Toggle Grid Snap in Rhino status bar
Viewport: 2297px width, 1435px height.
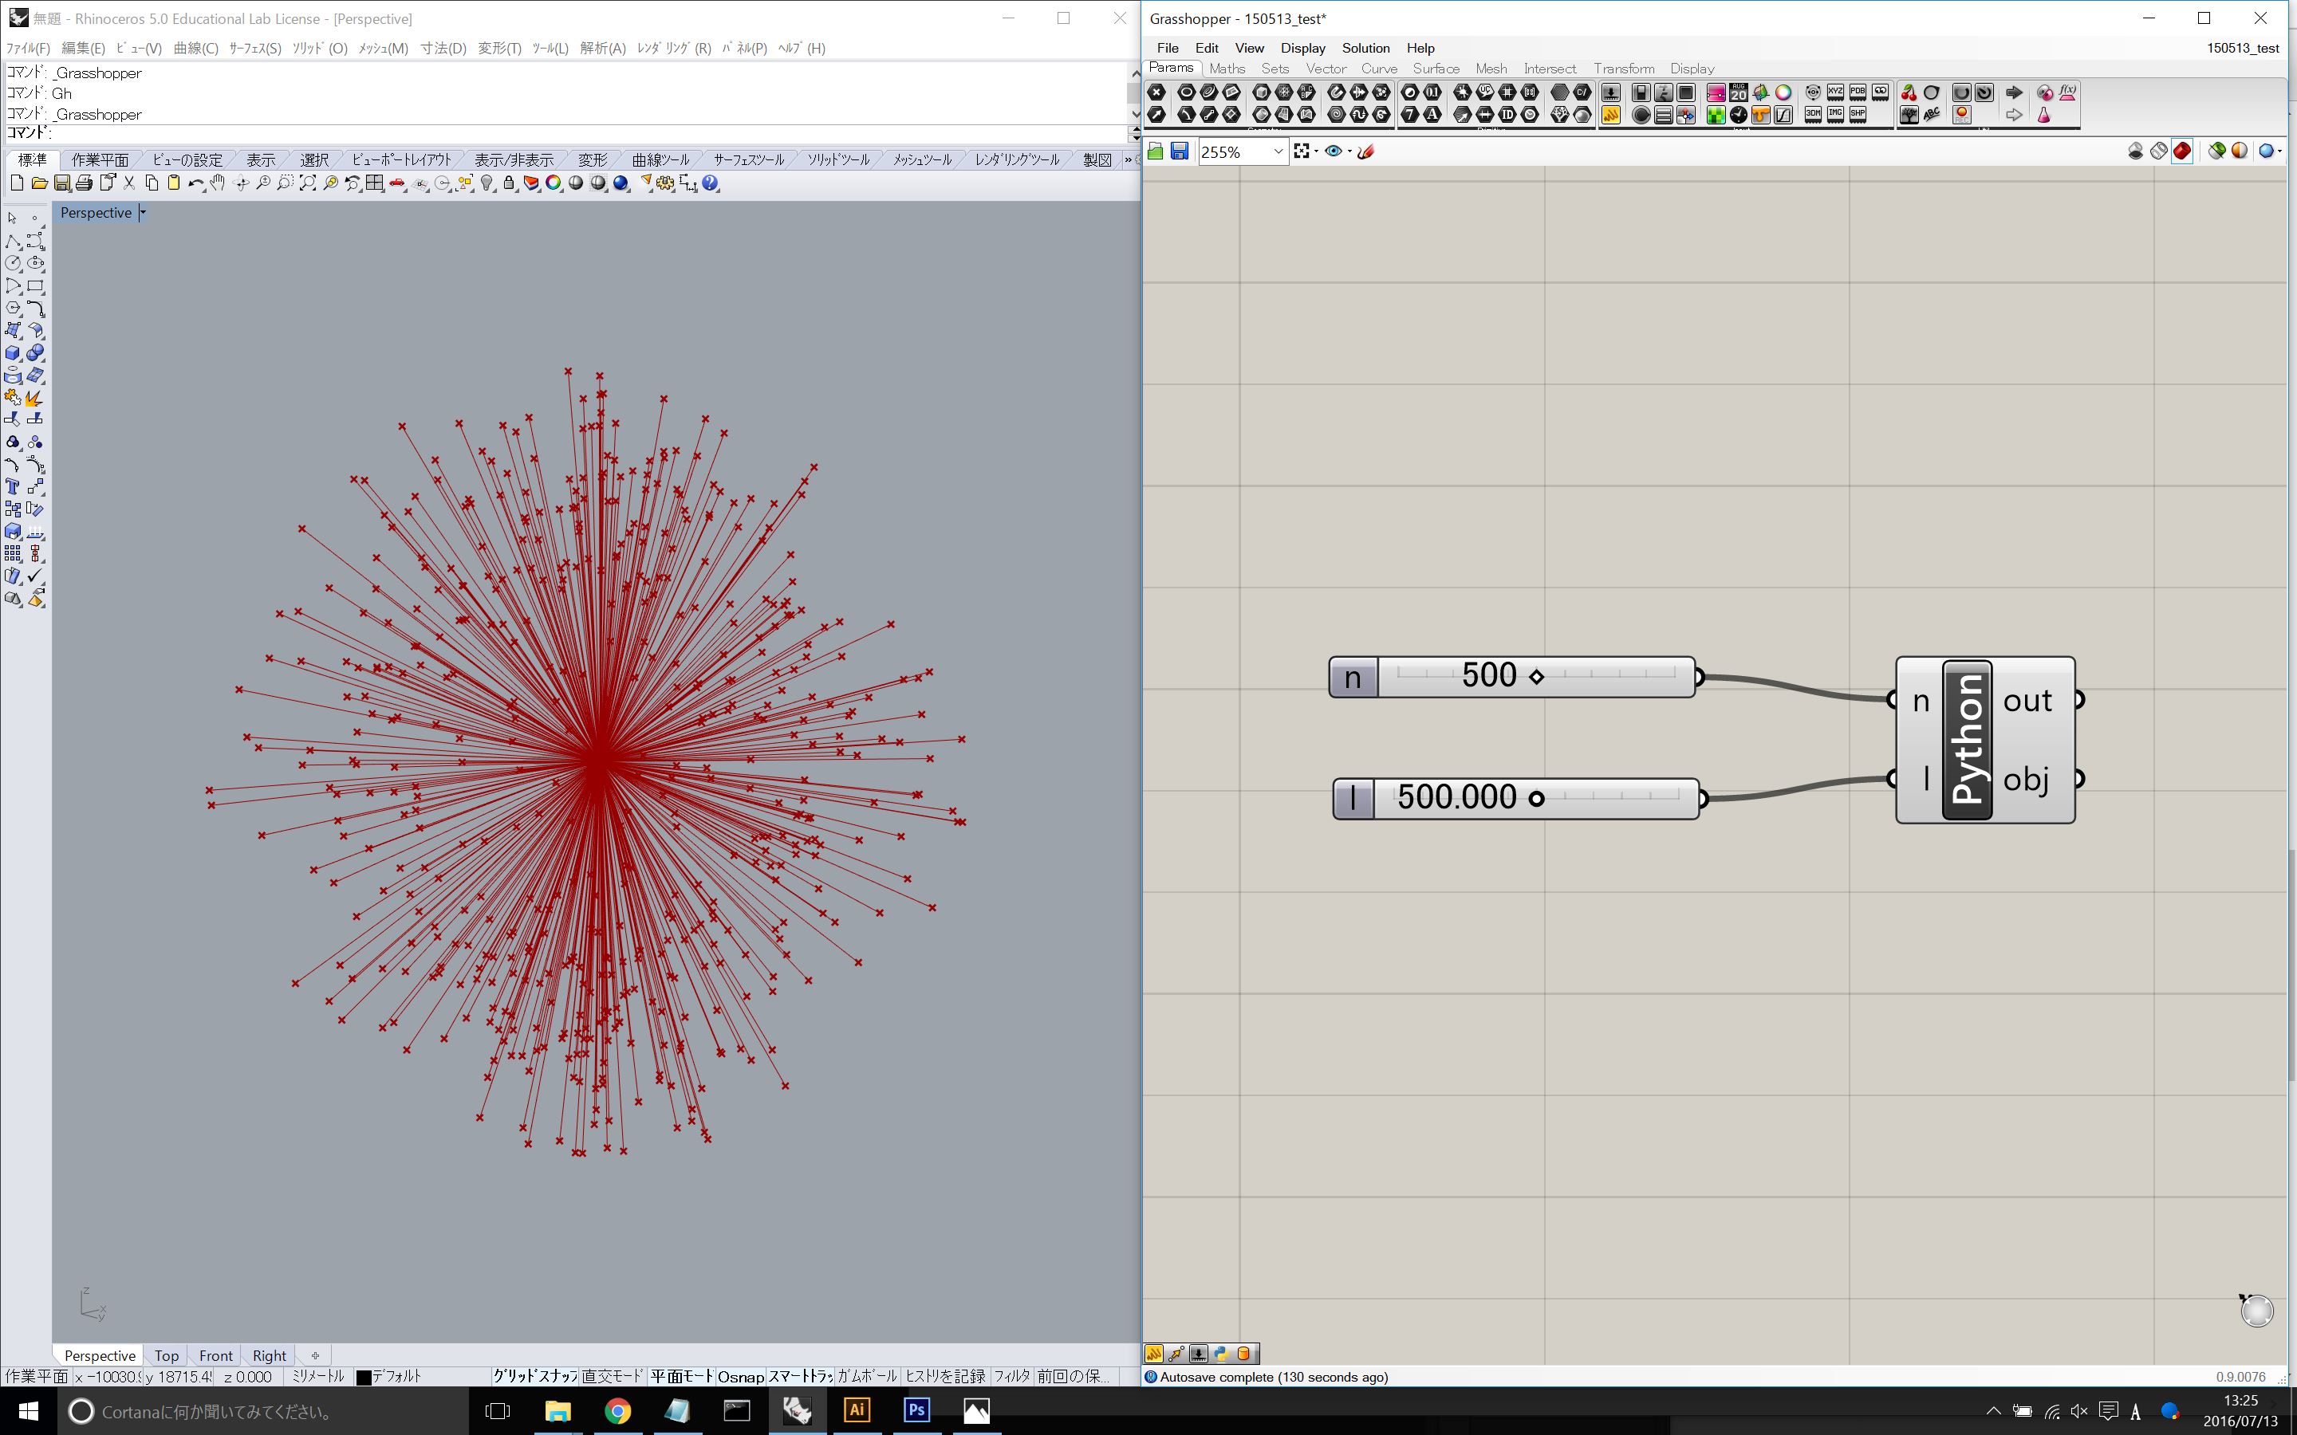click(x=535, y=1376)
